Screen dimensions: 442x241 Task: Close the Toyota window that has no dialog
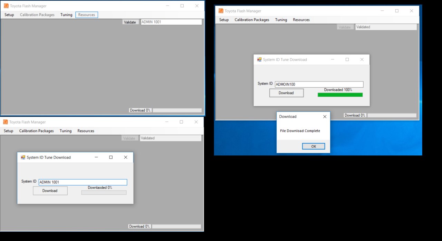[197, 6]
